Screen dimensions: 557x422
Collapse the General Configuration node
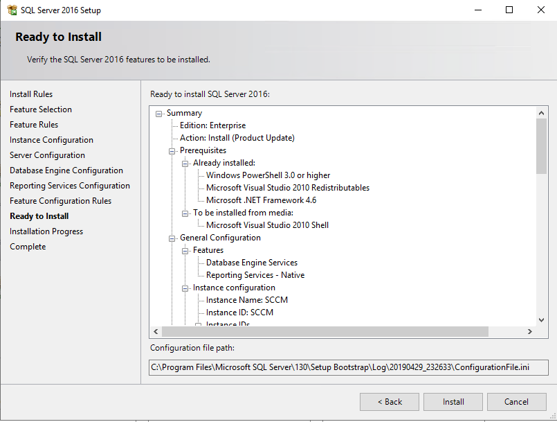click(x=172, y=238)
